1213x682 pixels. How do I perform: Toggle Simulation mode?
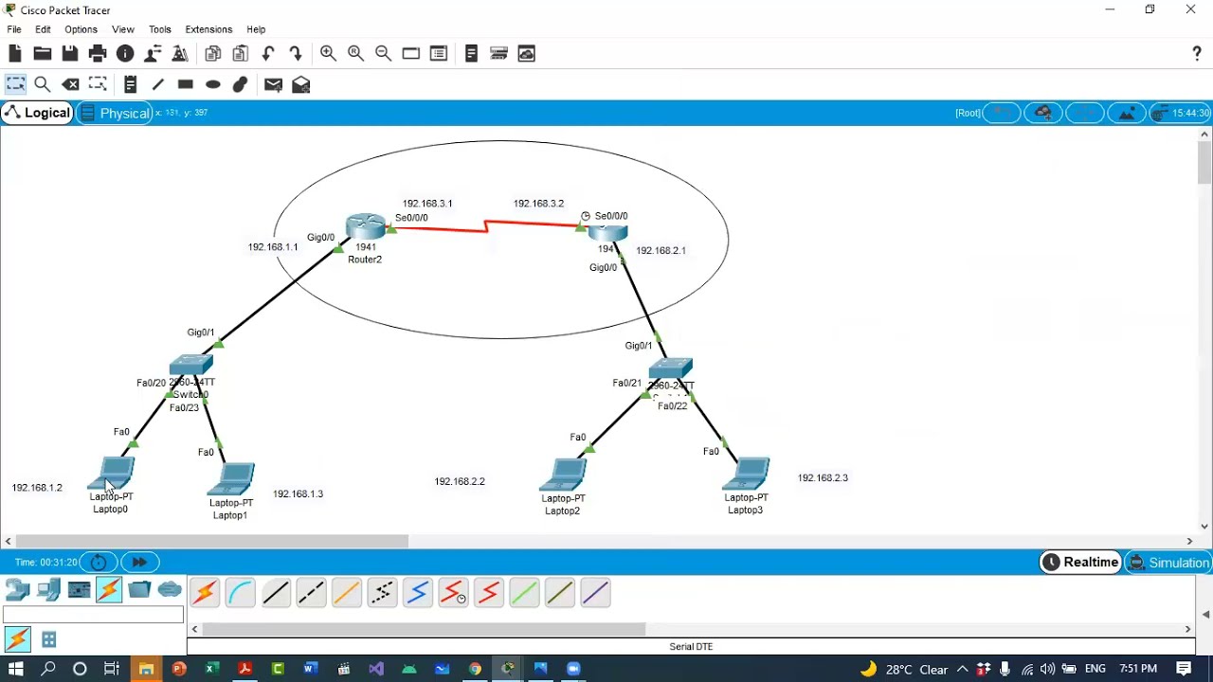[x=1169, y=563]
